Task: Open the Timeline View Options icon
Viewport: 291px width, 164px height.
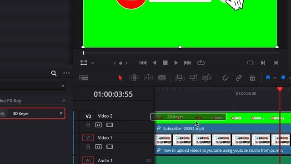Action: [84, 78]
